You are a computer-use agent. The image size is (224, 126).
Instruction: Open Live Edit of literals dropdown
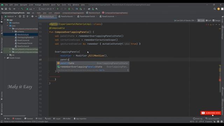tap(185, 21)
